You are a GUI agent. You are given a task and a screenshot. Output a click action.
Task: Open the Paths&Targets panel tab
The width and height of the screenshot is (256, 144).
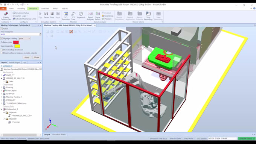pos(14,62)
